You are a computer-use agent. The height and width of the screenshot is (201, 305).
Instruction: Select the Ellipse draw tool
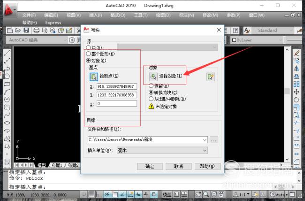click(x=7, y=123)
